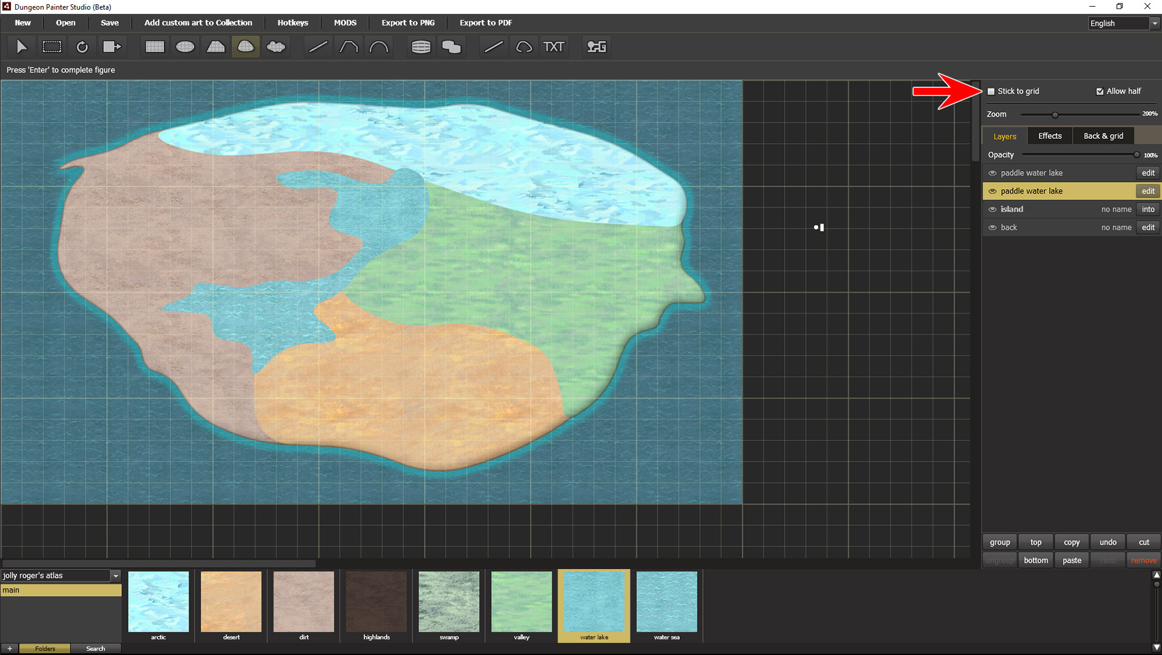Click the Save menu item
1162x655 pixels.
tap(110, 22)
